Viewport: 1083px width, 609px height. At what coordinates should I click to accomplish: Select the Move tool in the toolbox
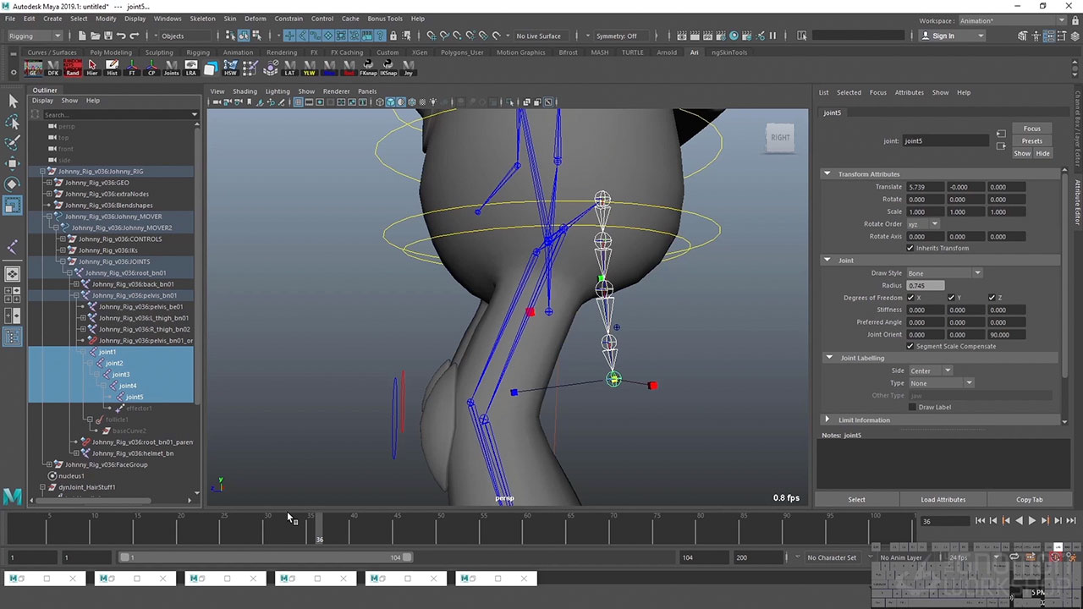(x=13, y=163)
